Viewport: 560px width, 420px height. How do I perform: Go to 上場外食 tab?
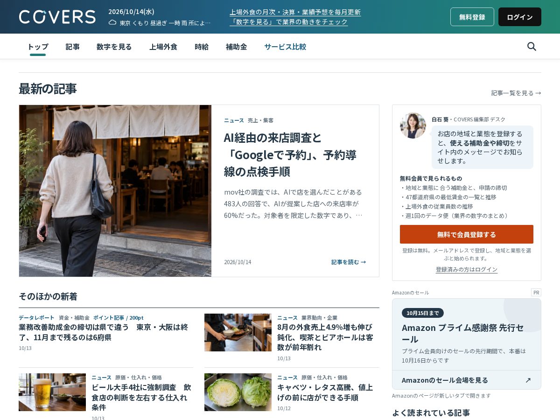(163, 47)
